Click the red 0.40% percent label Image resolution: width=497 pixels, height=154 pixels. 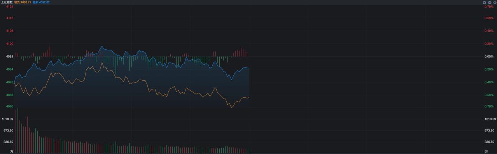(489, 31)
